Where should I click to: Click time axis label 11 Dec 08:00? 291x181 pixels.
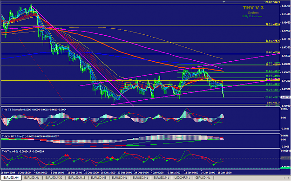click(x=74, y=173)
